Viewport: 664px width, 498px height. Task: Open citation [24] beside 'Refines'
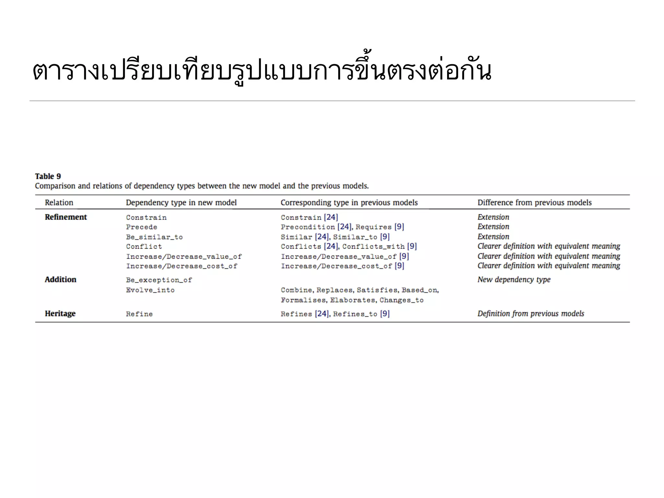[322, 314]
